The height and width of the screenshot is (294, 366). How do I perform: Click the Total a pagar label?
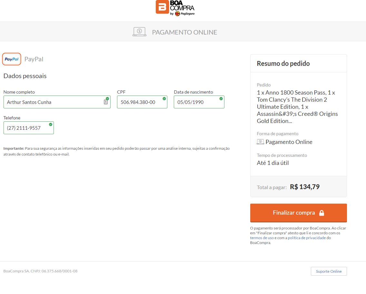[272, 187]
